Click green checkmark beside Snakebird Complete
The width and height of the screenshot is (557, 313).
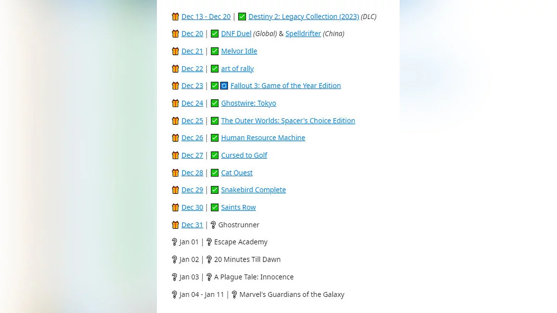(x=215, y=190)
